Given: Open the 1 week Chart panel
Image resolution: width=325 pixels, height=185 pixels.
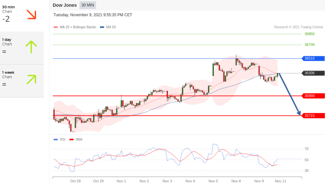Looking at the screenshot, I should (22, 81).
